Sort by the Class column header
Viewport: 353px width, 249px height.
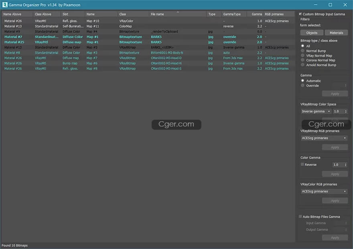point(134,14)
